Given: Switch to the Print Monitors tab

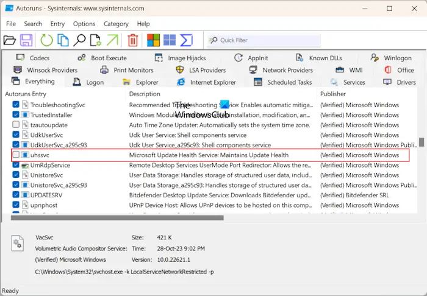Looking at the screenshot, I should pos(127,70).
